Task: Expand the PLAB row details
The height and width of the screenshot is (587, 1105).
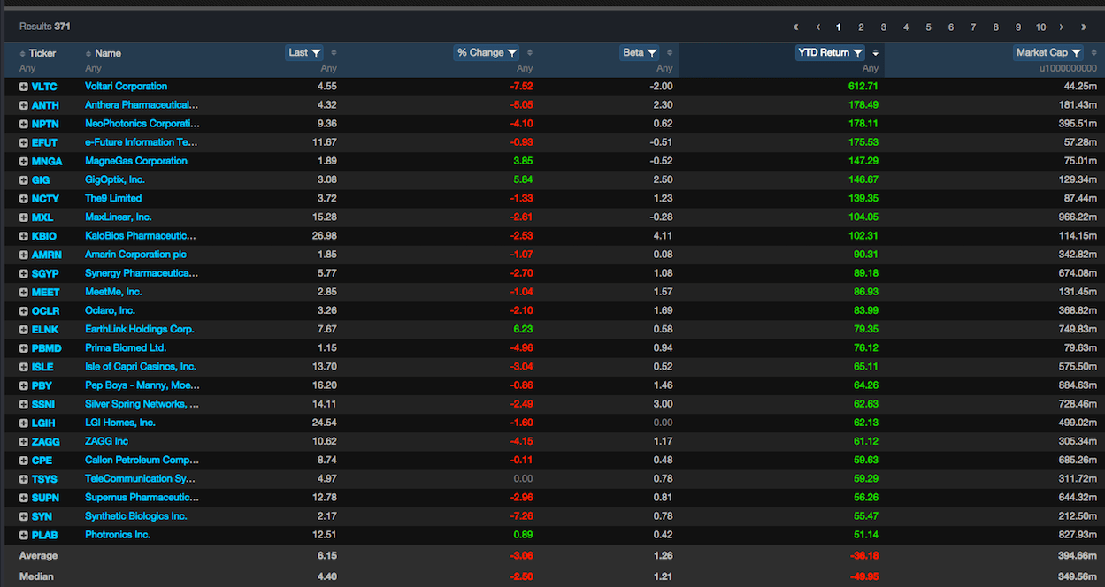Action: coord(24,535)
